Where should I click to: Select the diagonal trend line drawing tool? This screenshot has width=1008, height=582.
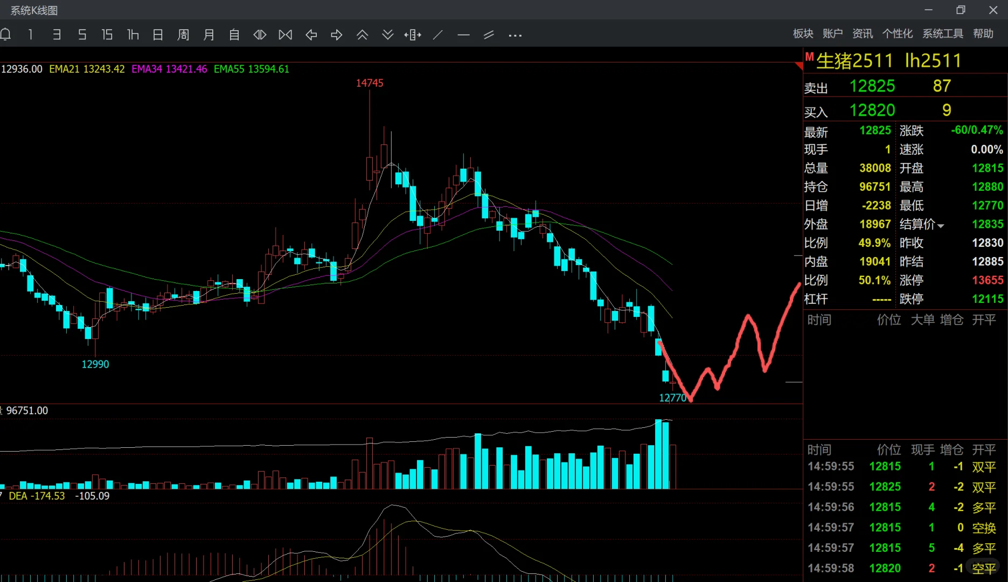point(438,35)
